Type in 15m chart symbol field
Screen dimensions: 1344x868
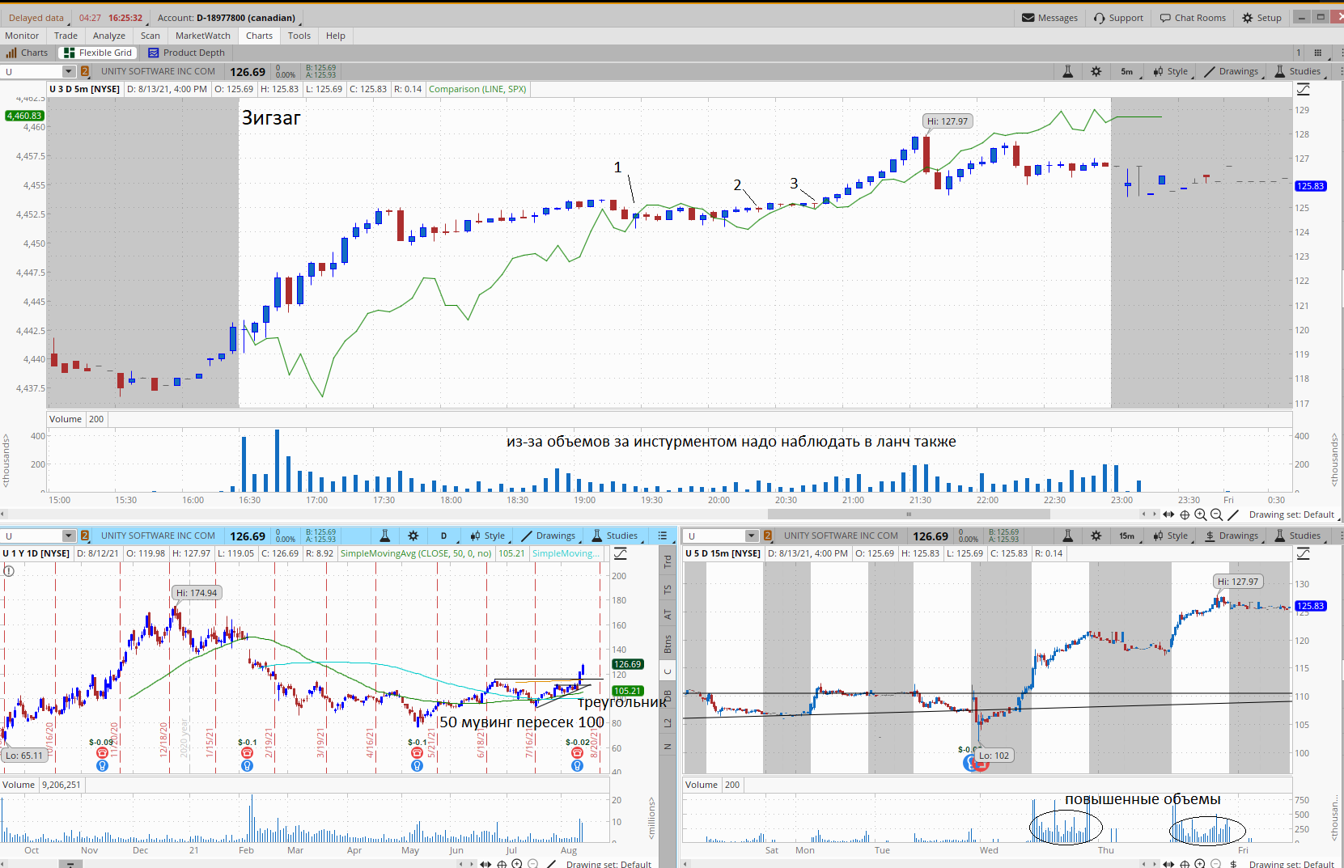[x=714, y=536]
